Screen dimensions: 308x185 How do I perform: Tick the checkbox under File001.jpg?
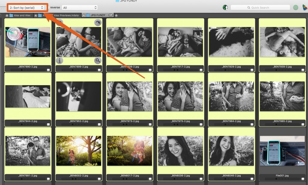(x=303, y=179)
